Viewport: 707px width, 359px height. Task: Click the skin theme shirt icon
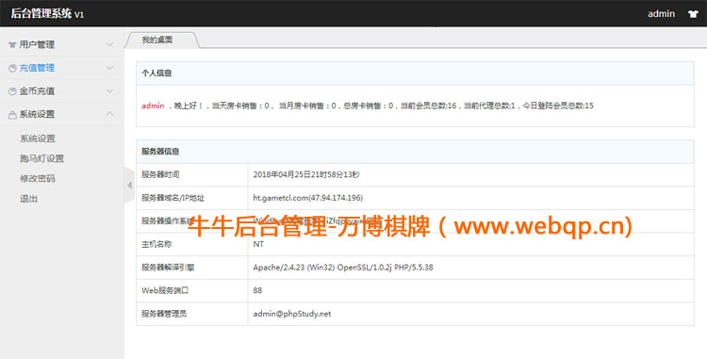(693, 13)
